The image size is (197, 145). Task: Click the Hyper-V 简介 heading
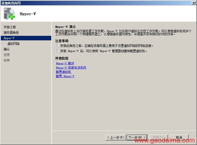[x=65, y=27]
